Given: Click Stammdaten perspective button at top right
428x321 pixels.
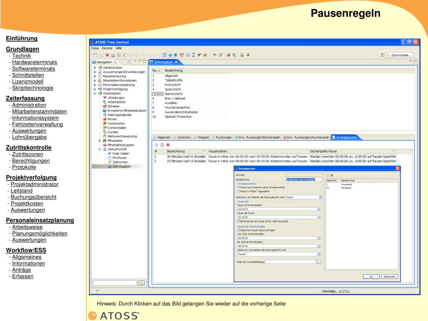Looking at the screenshot, I should coord(399,55).
